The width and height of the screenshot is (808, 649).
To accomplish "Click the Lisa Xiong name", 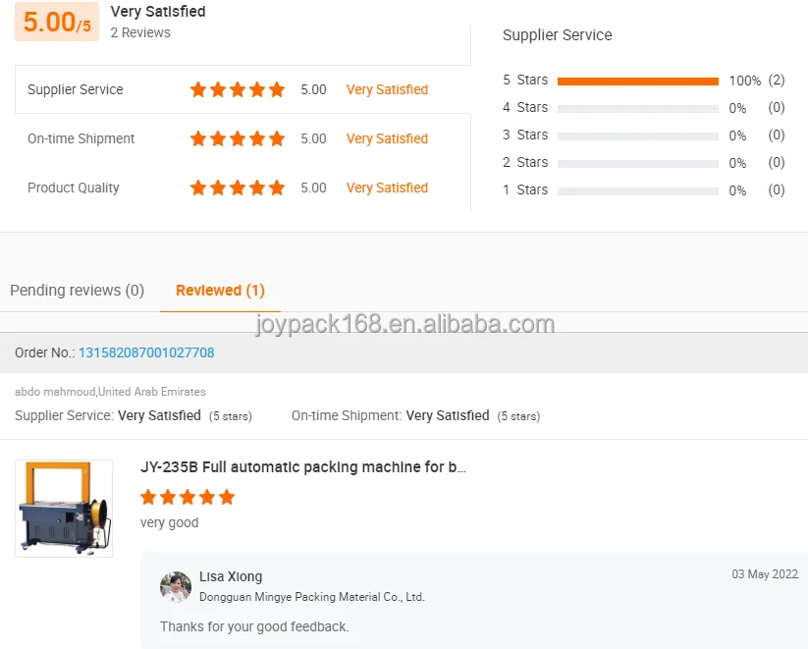I will [231, 576].
